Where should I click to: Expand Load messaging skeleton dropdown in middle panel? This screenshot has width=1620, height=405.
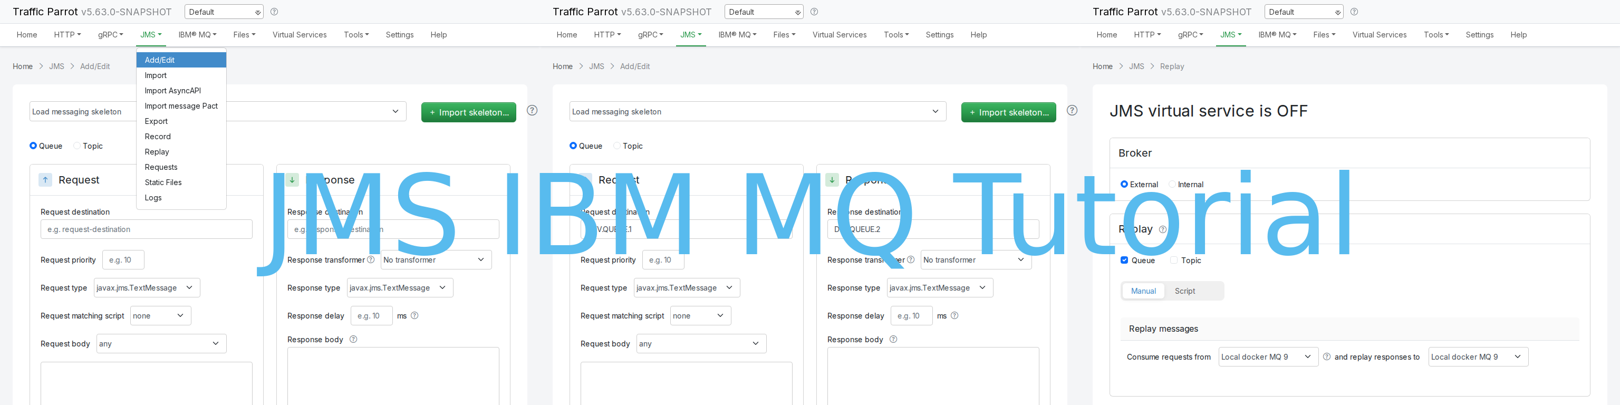(758, 111)
